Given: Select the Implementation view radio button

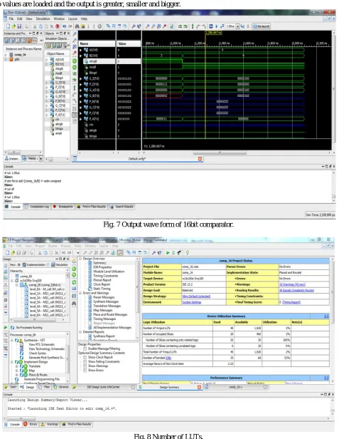Looking at the screenshot, I should coord(19,265).
